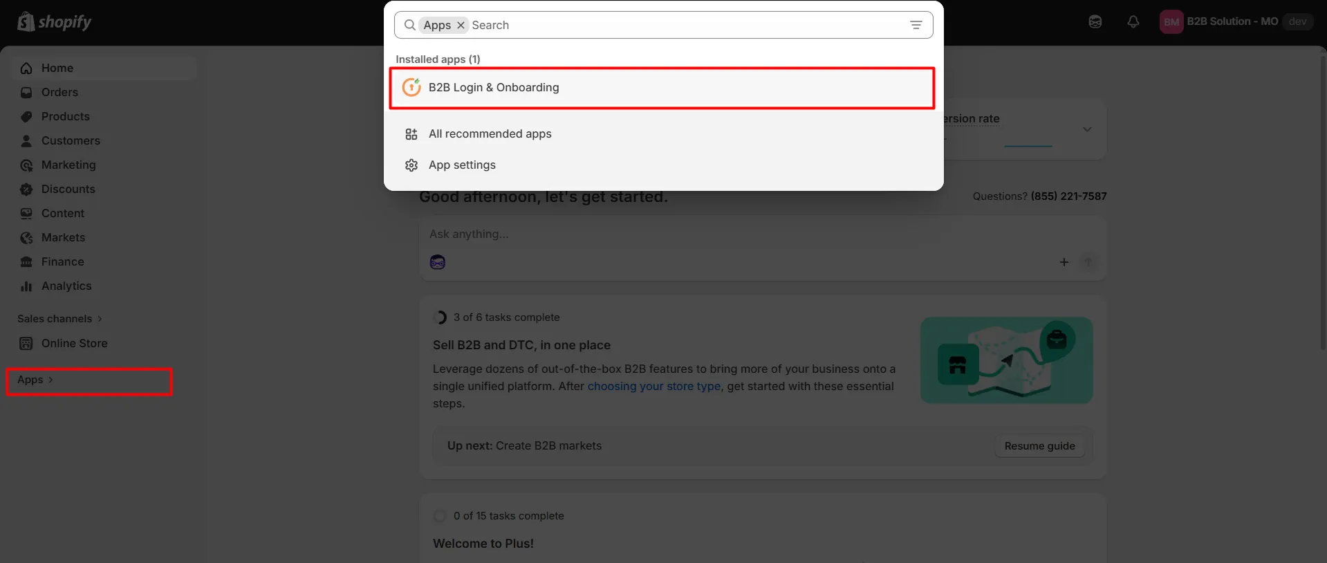The width and height of the screenshot is (1327, 563).
Task: Open the Shopify Sidekick assistant icon
Action: pos(1095,21)
